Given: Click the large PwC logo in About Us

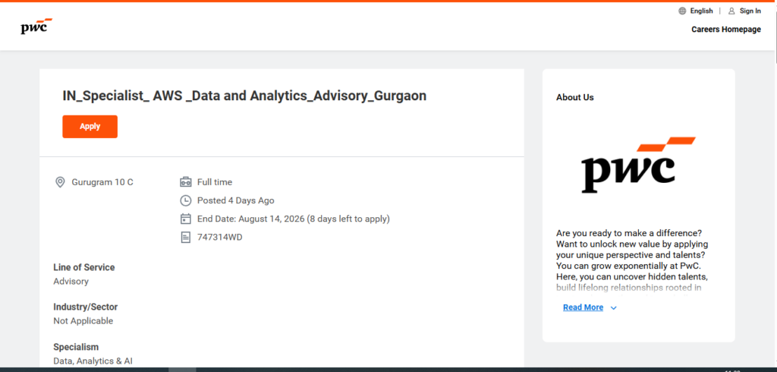Looking at the screenshot, I should [x=638, y=165].
